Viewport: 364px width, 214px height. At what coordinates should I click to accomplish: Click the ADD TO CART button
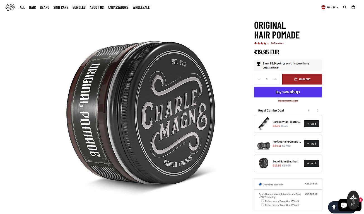pyautogui.click(x=302, y=79)
